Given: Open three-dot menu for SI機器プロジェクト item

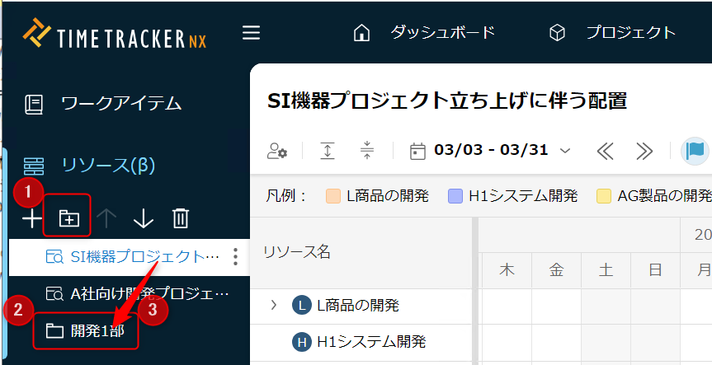Looking at the screenshot, I should coord(236,257).
